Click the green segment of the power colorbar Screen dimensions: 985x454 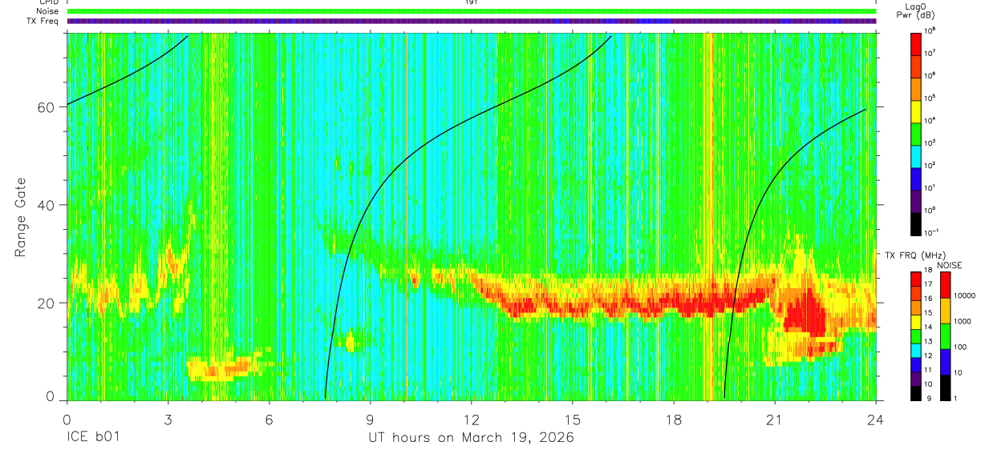pyautogui.click(x=916, y=134)
